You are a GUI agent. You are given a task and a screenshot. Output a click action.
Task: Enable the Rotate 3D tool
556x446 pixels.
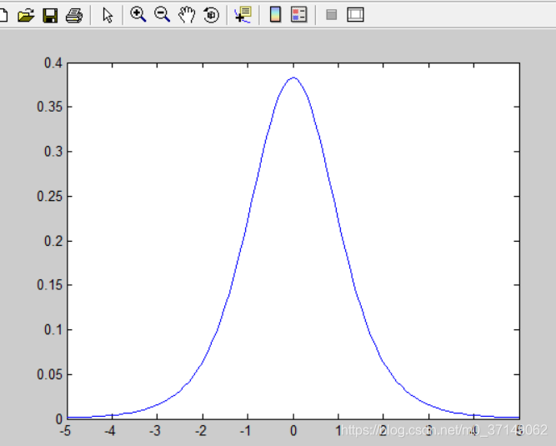[211, 15]
